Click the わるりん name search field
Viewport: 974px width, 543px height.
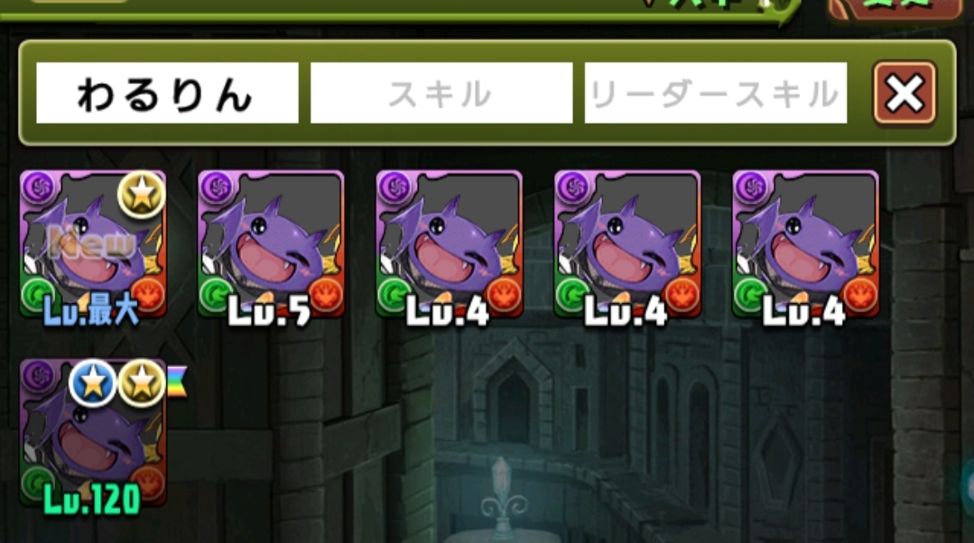coord(167,93)
